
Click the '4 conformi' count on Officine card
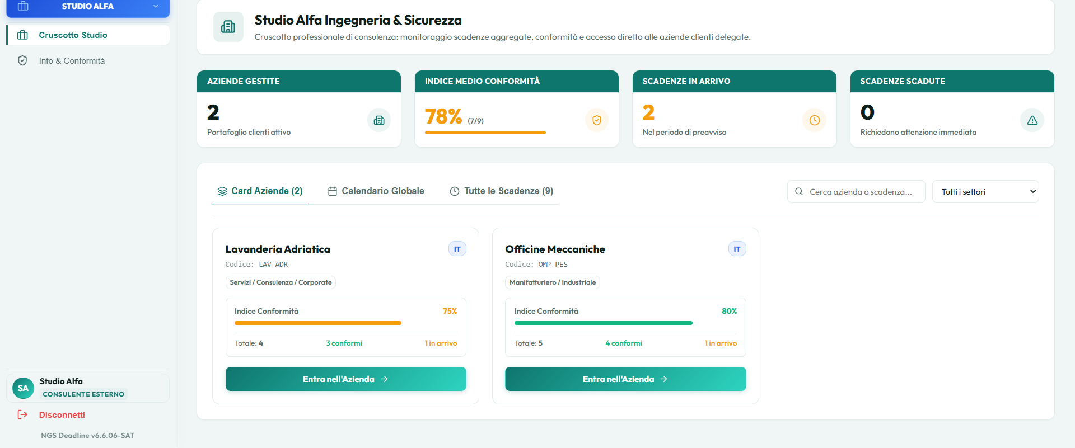point(624,343)
